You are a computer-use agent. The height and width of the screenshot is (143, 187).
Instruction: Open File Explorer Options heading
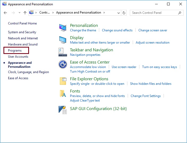click(x=89, y=79)
